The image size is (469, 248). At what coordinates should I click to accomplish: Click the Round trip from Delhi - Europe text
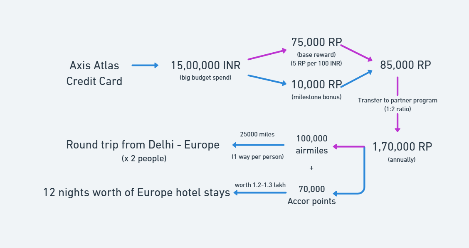coord(143,145)
